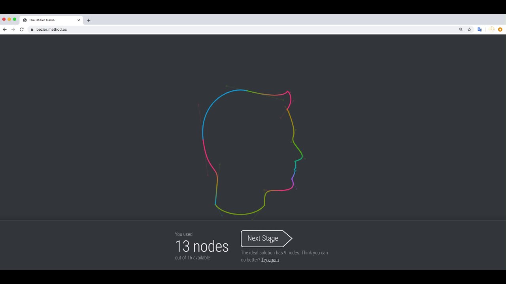Click the yellow macOS minimize window button
Screen dimensions: 506x284
pyautogui.click(x=9, y=19)
